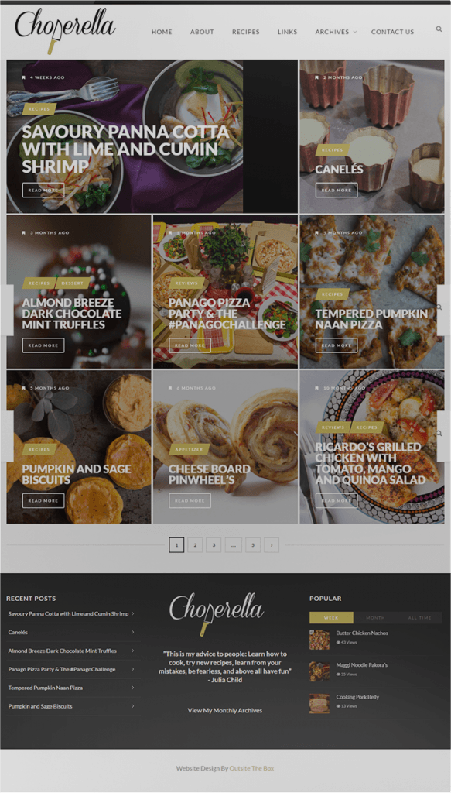Click next page arrow in pagination
451x793 pixels.
272,544
